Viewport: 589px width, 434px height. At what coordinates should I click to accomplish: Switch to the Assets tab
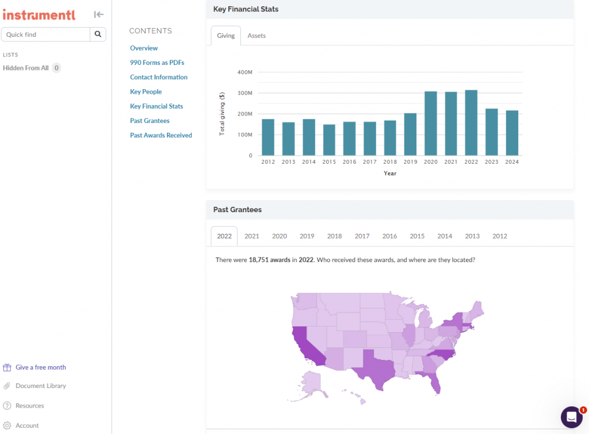tap(257, 36)
